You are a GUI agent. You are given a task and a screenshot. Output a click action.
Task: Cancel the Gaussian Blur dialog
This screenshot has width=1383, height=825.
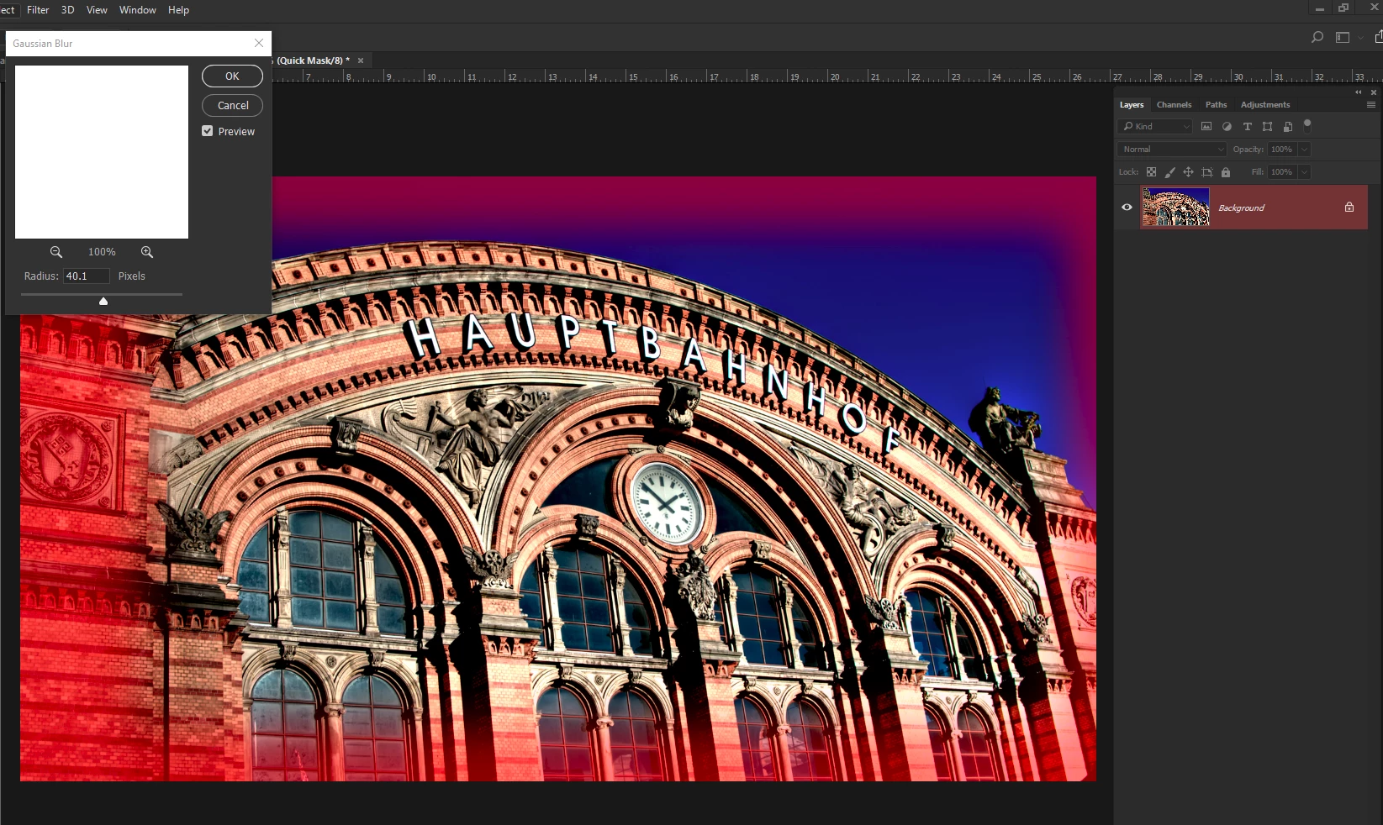click(232, 106)
